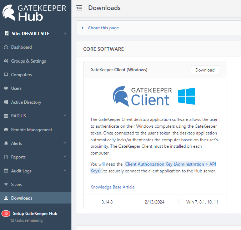241x230 pixels.
Task: Click the Computers laptop icon
Action: click(x=6, y=75)
